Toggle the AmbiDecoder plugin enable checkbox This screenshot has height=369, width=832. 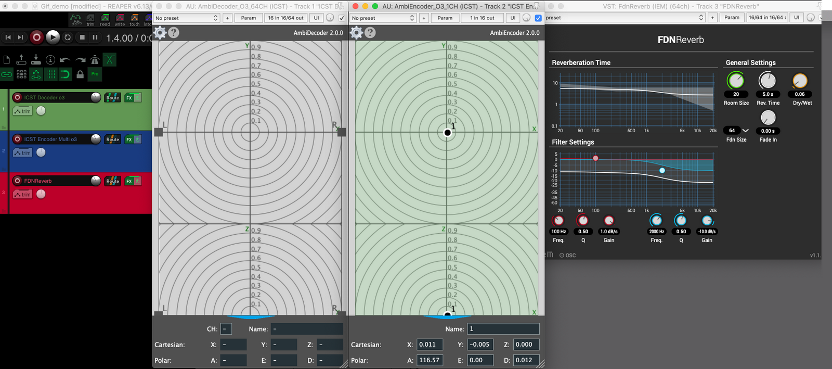[342, 18]
